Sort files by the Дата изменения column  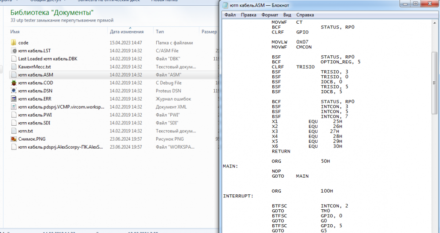pos(127,32)
